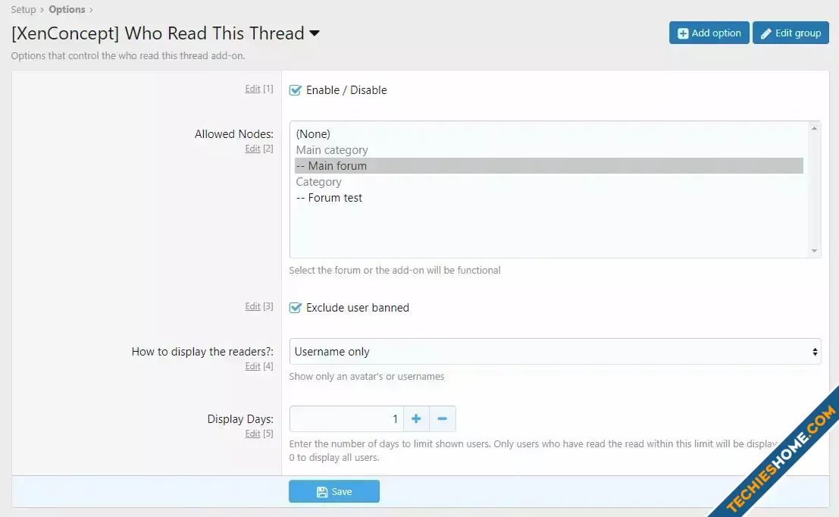
Task: Select '-- Forum test' in Allowed Nodes
Action: [x=549, y=198]
